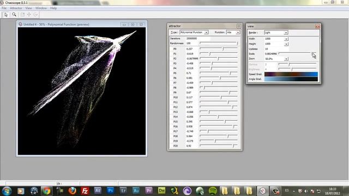Select the magnifier zoom tool
Viewport: 349px width, 196px height.
pos(14,15)
